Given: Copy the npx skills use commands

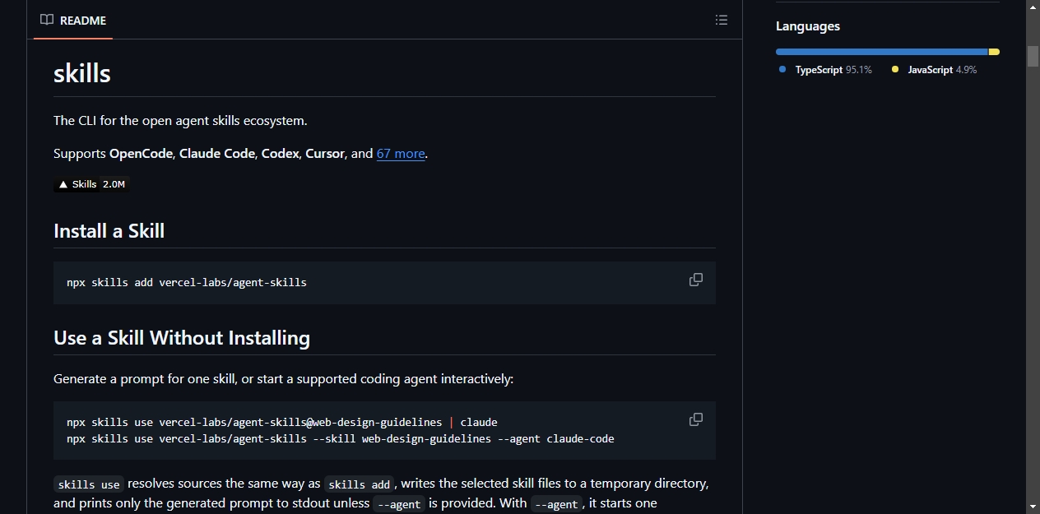Looking at the screenshot, I should tap(696, 419).
